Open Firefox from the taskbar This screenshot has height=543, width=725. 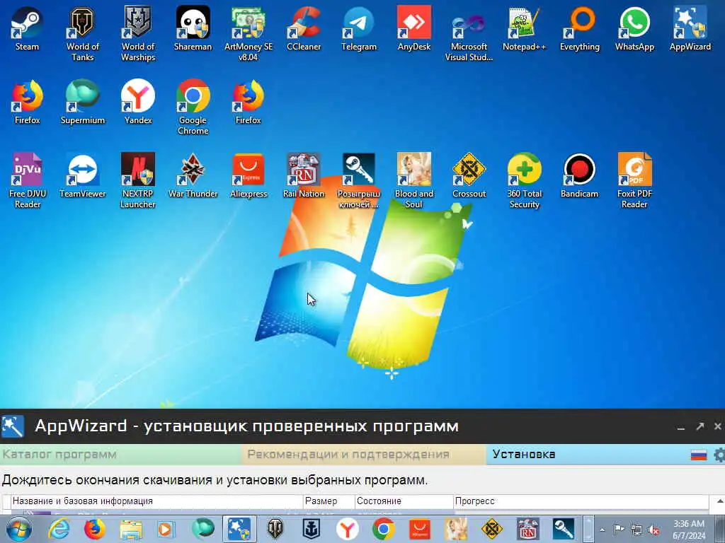pyautogui.click(x=95, y=529)
